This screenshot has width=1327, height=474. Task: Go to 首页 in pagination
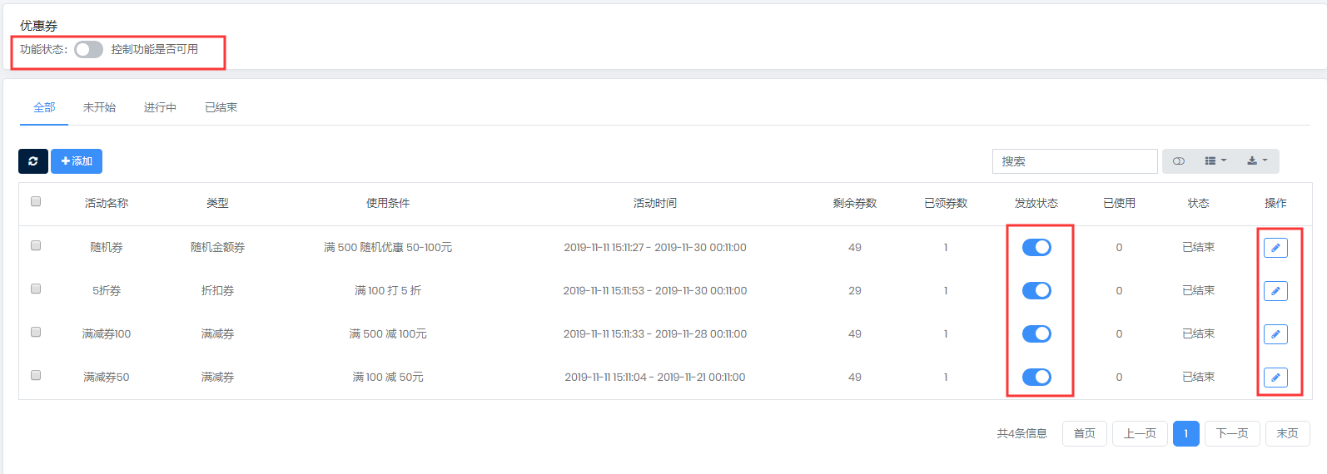click(1085, 434)
